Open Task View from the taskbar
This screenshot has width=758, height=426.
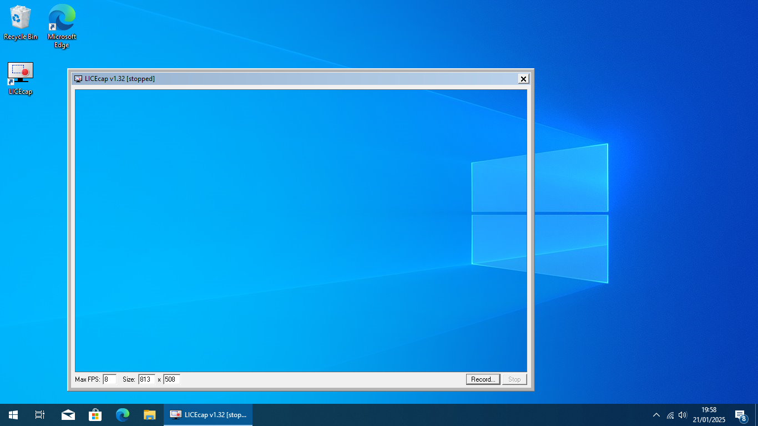(40, 415)
